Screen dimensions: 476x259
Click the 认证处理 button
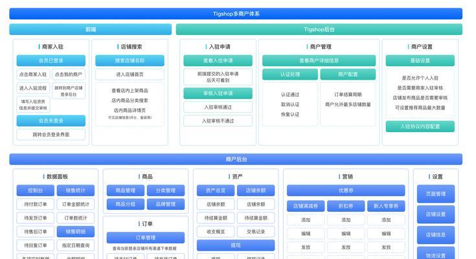pyautogui.click(x=290, y=74)
